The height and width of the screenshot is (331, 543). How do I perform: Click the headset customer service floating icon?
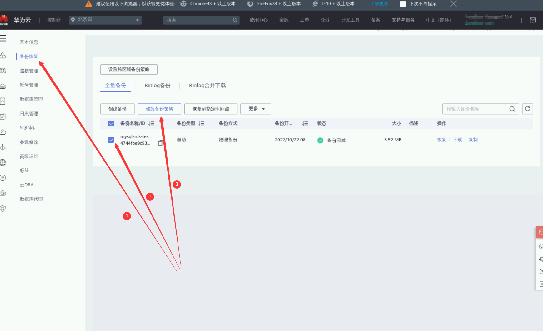pyautogui.click(x=541, y=259)
